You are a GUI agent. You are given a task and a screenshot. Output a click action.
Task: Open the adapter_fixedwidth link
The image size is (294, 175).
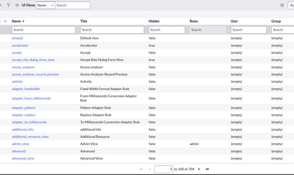pos(26,89)
